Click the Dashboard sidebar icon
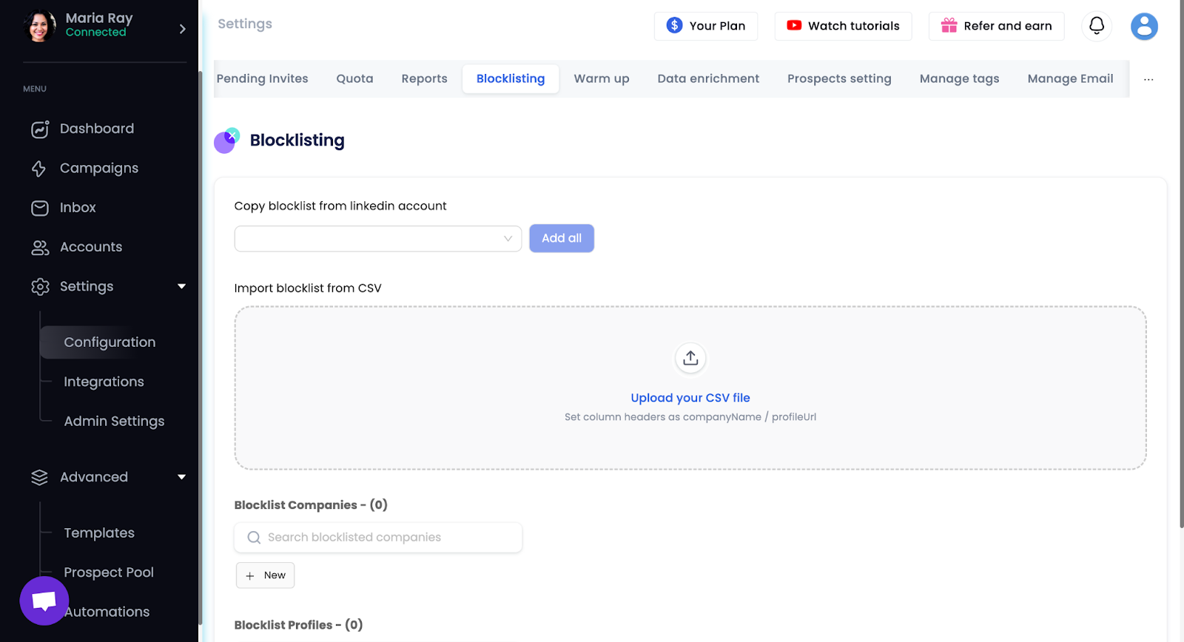 pyautogui.click(x=40, y=129)
